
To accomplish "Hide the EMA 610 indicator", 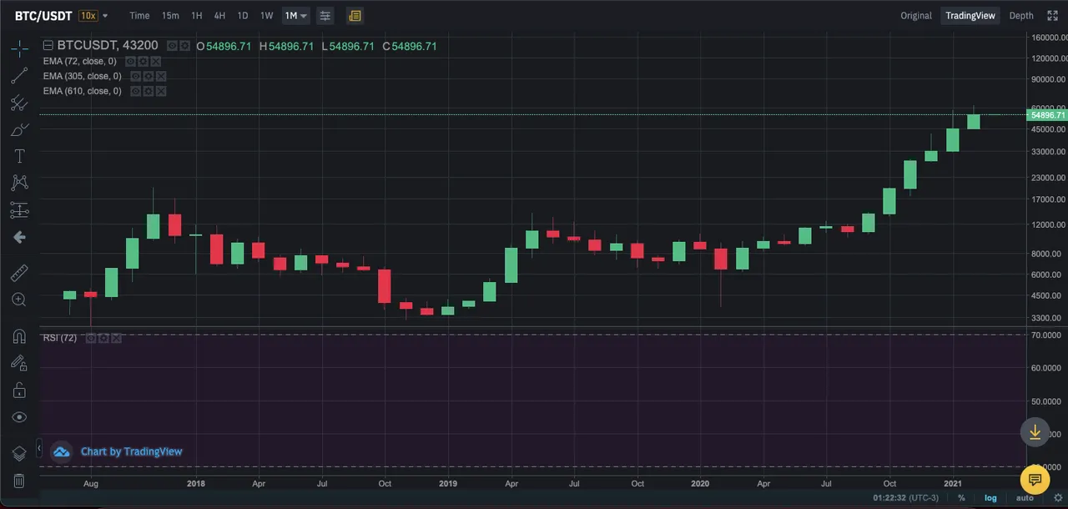I will coord(135,91).
